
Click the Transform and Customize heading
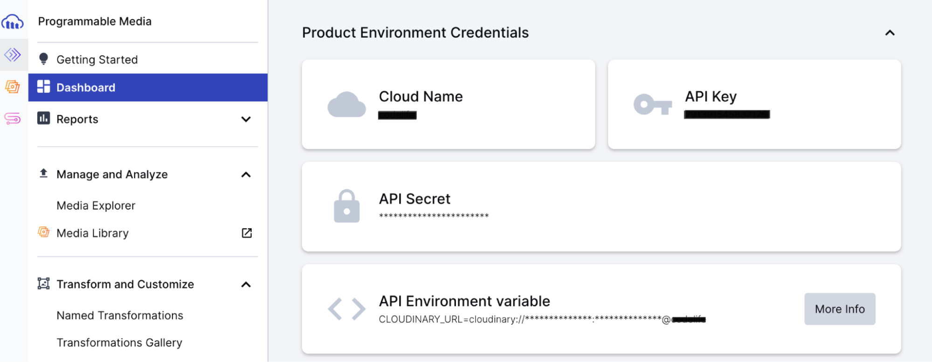125,284
